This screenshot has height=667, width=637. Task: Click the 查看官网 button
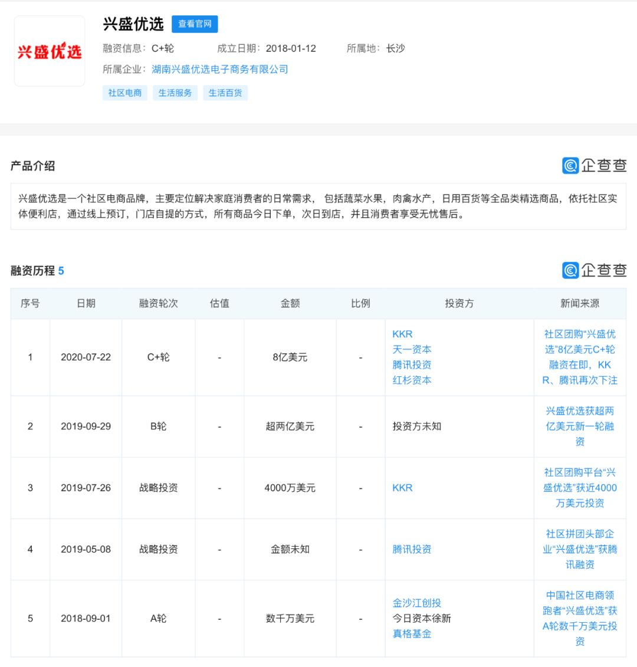[x=195, y=24]
